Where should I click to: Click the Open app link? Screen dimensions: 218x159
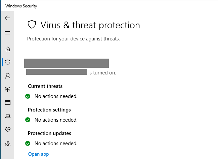pyautogui.click(x=38, y=154)
